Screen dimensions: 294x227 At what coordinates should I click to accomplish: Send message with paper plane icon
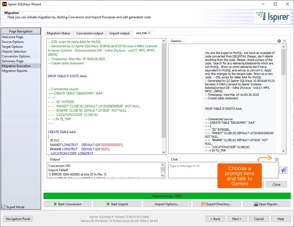pos(283,170)
